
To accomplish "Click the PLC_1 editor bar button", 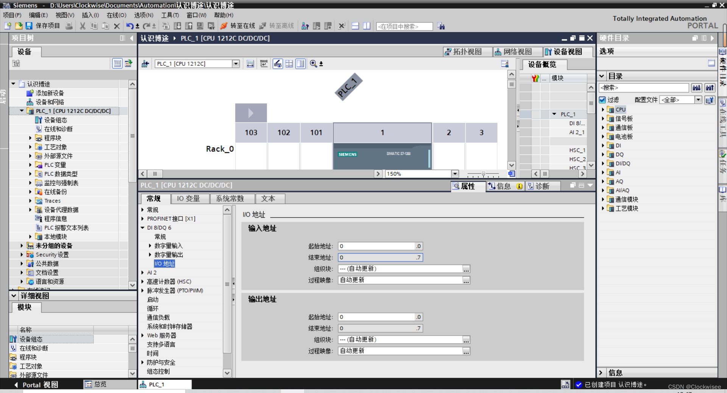I will click(165, 384).
